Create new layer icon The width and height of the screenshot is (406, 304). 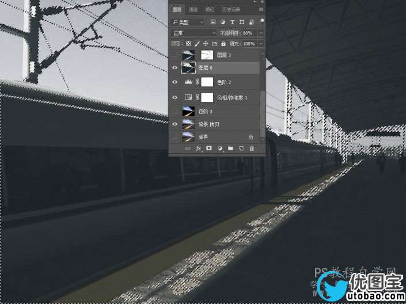pyautogui.click(x=241, y=149)
